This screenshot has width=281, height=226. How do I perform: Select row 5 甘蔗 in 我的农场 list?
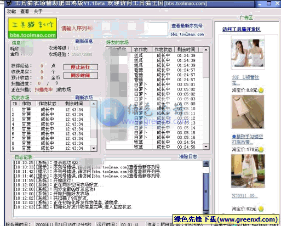50,129
